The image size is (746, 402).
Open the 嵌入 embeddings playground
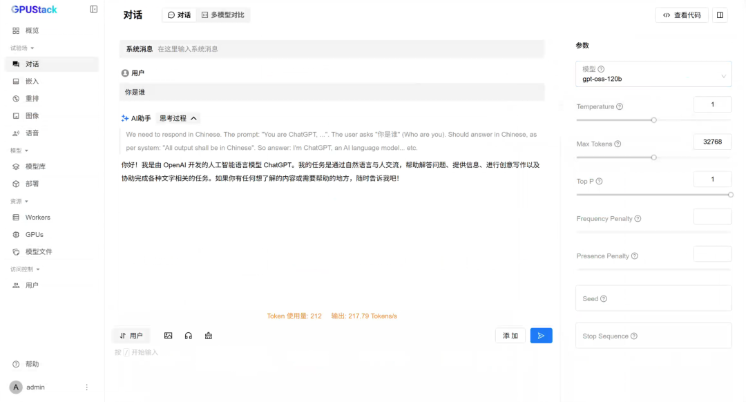(32, 82)
